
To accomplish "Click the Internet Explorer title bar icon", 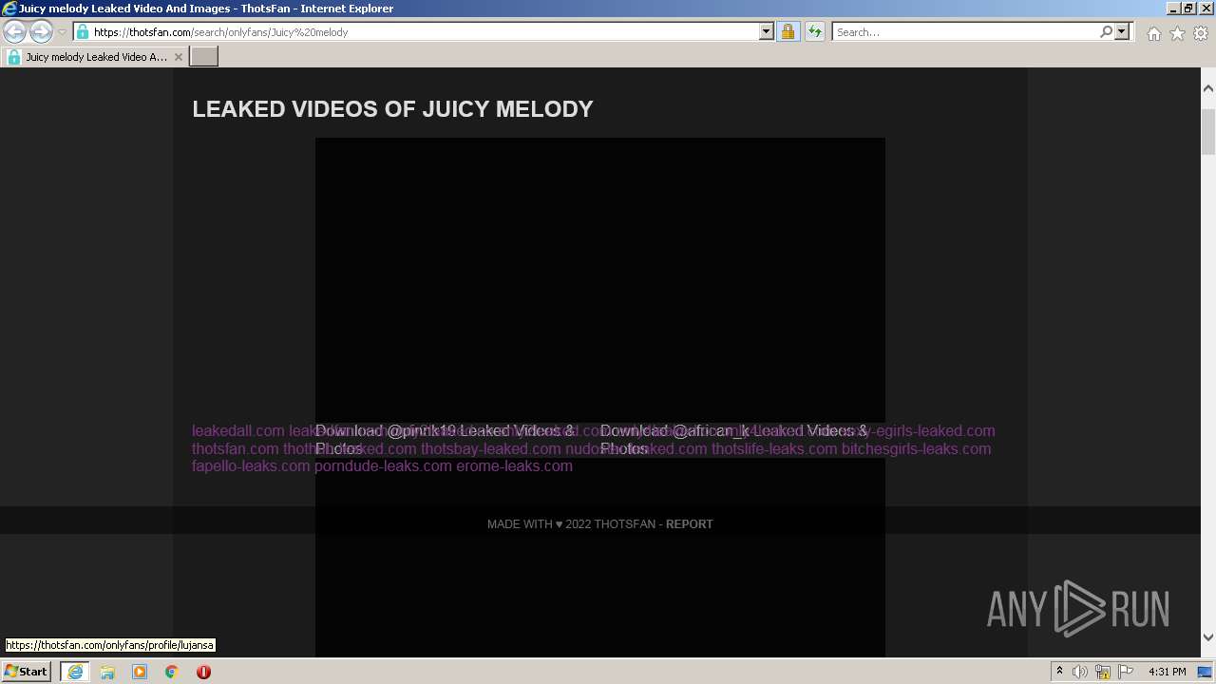I will [x=9, y=9].
